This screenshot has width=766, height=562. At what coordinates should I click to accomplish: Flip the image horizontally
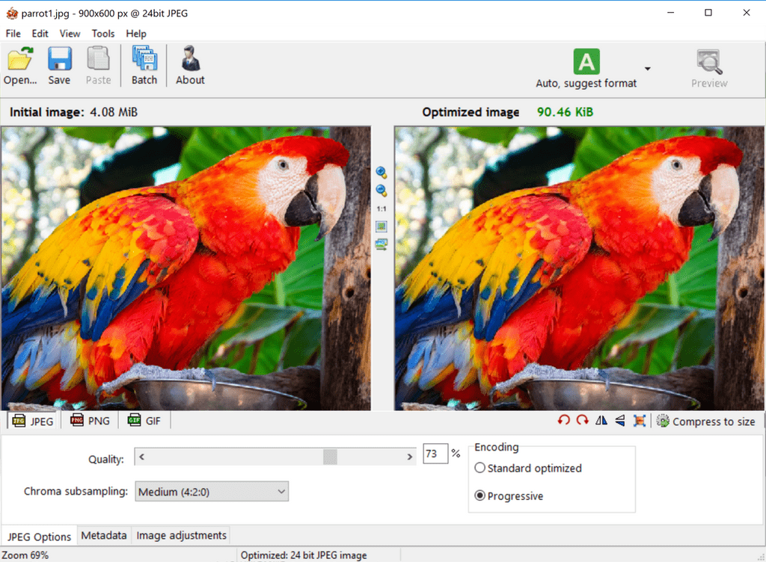(x=601, y=421)
